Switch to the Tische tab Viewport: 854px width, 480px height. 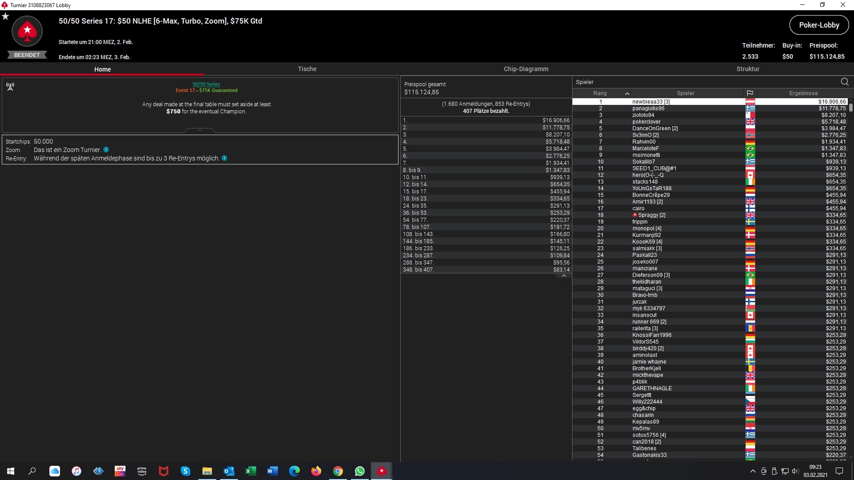tap(307, 69)
